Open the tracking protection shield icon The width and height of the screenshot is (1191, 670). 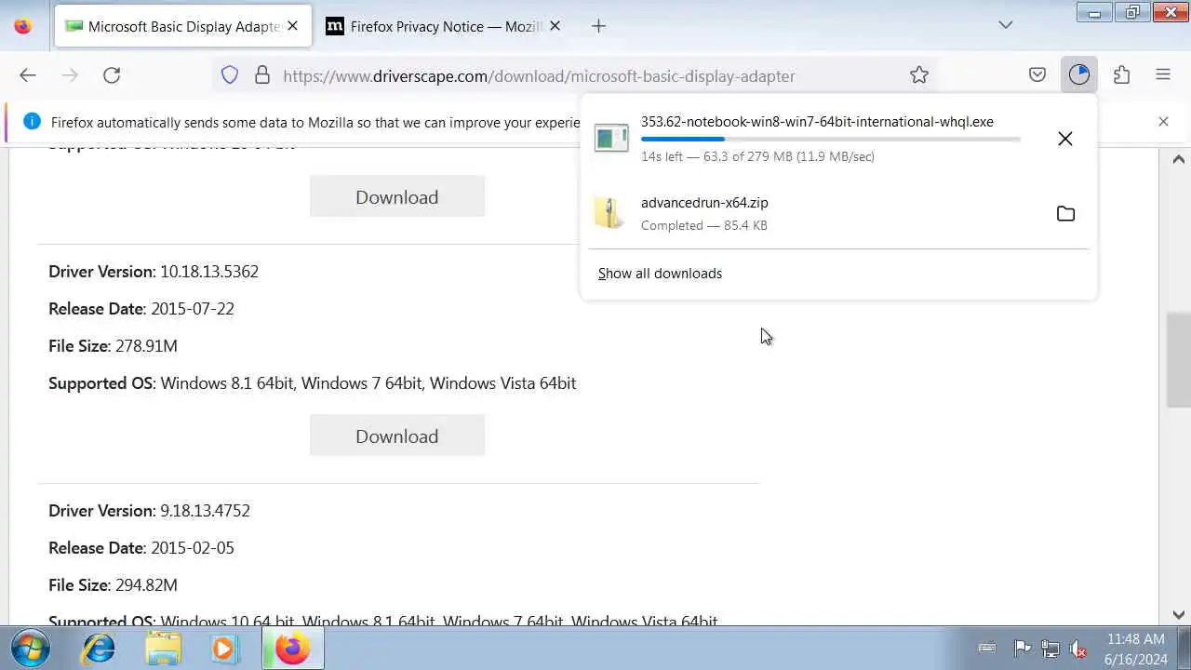230,75
